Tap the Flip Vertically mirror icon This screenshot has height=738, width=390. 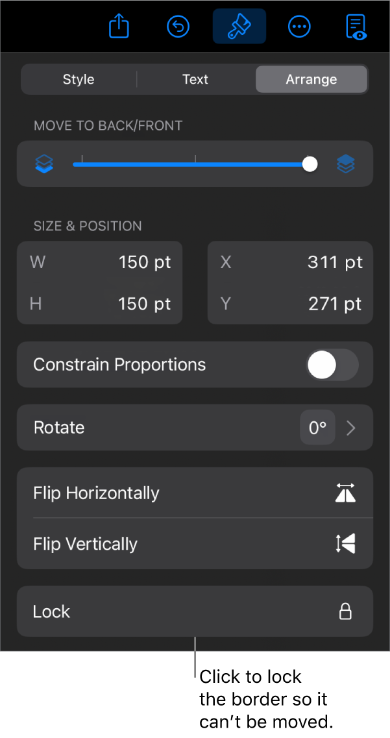345,544
